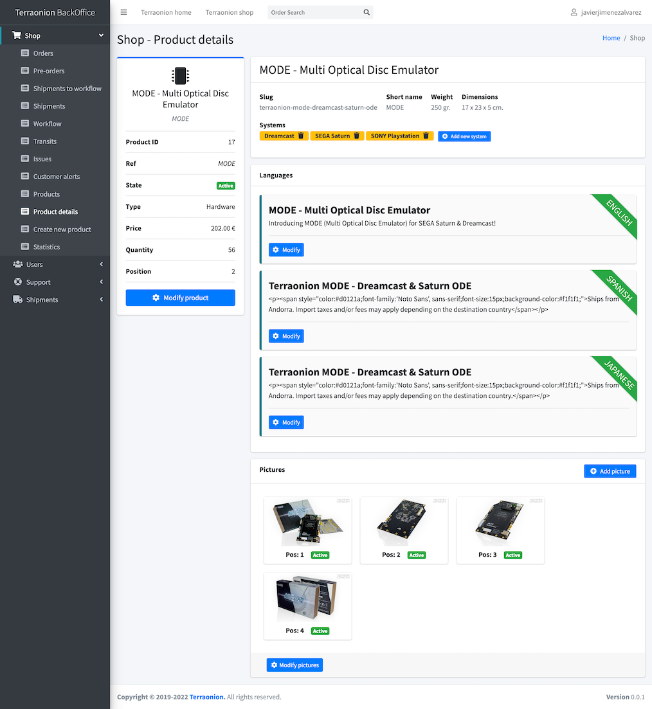Click the dimensions value 17 x 23 x 5 cm.

(x=482, y=107)
